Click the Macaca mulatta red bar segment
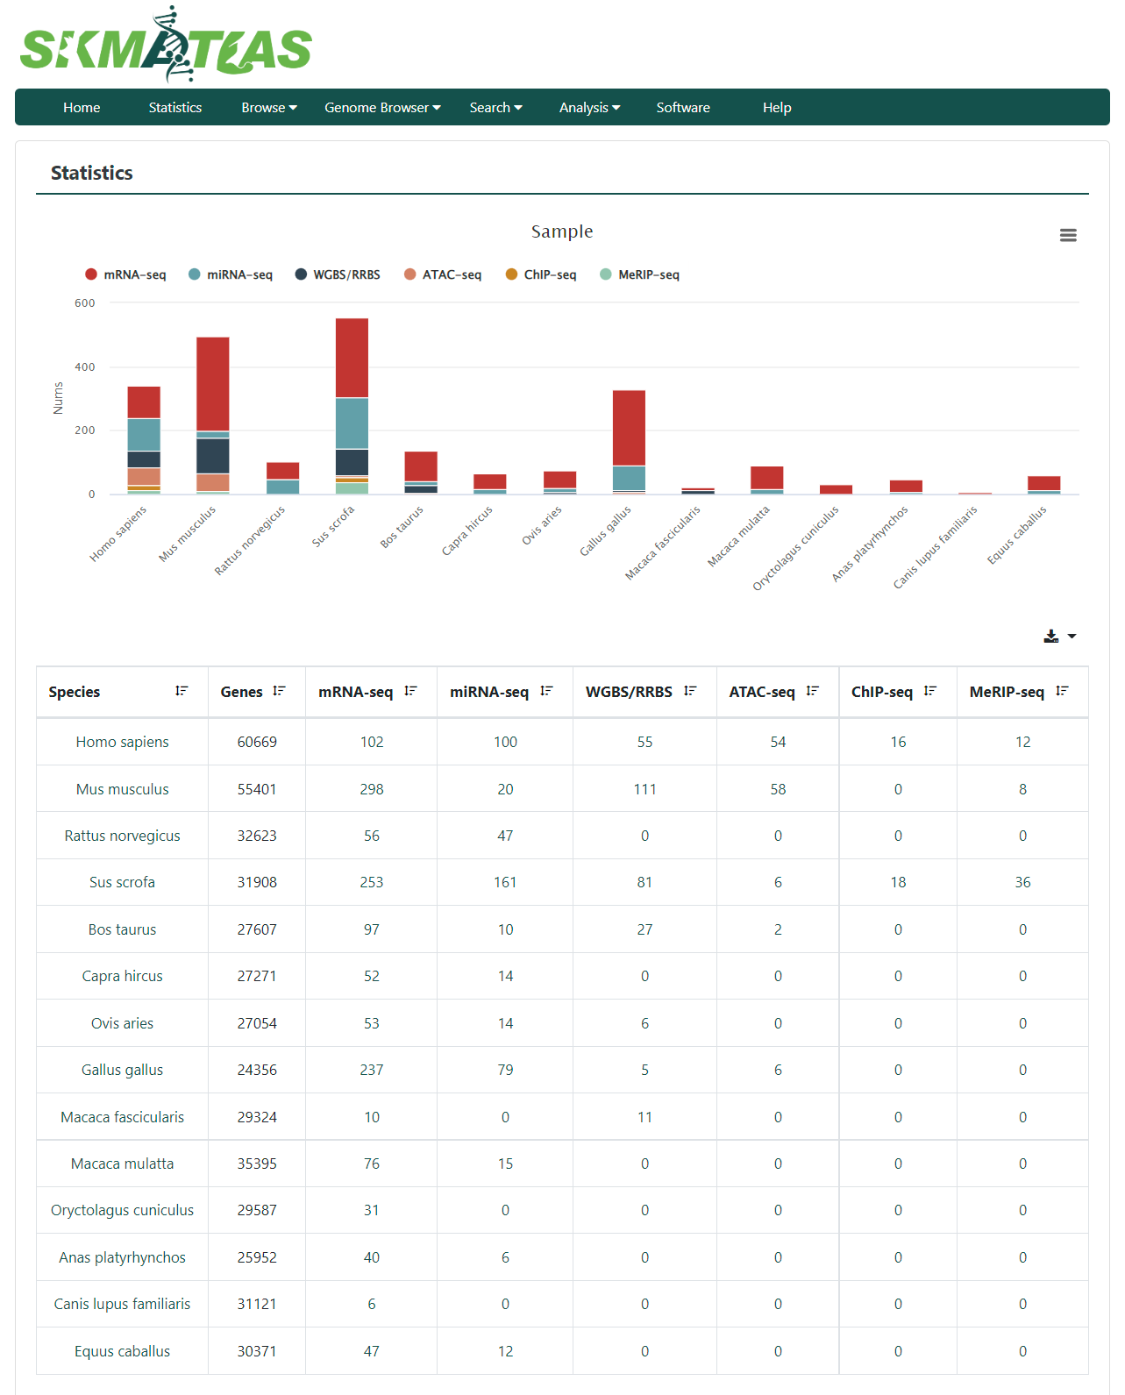 coord(767,478)
